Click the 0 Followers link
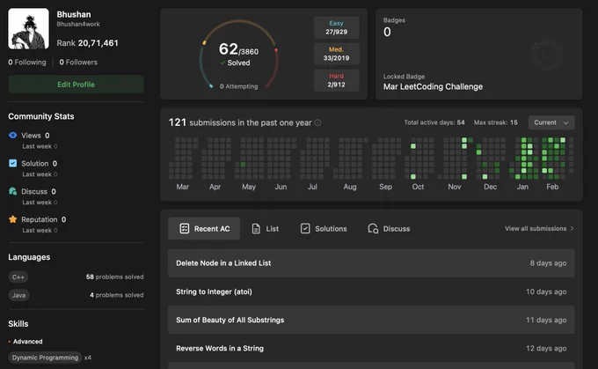 [78, 63]
